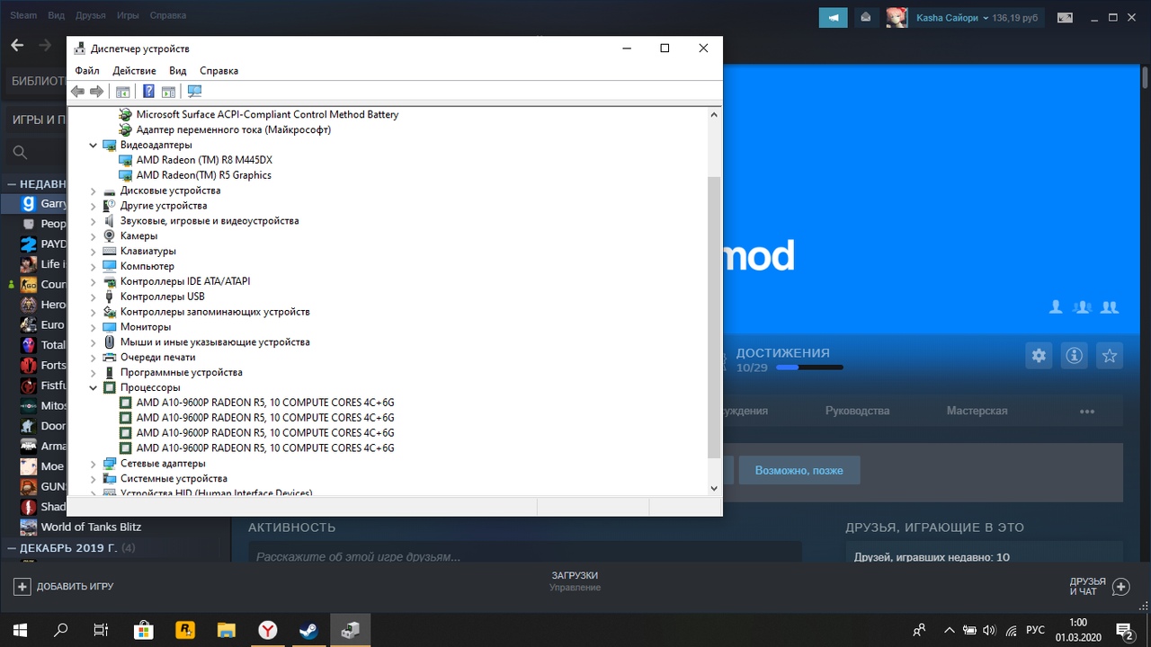Image resolution: width=1151 pixels, height=647 pixels.
Task: Expand the Контроллеры USB category
Action: click(x=93, y=297)
